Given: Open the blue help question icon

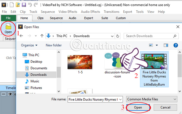Looking at the screenshot, I should pyautogui.click(x=176, y=45).
